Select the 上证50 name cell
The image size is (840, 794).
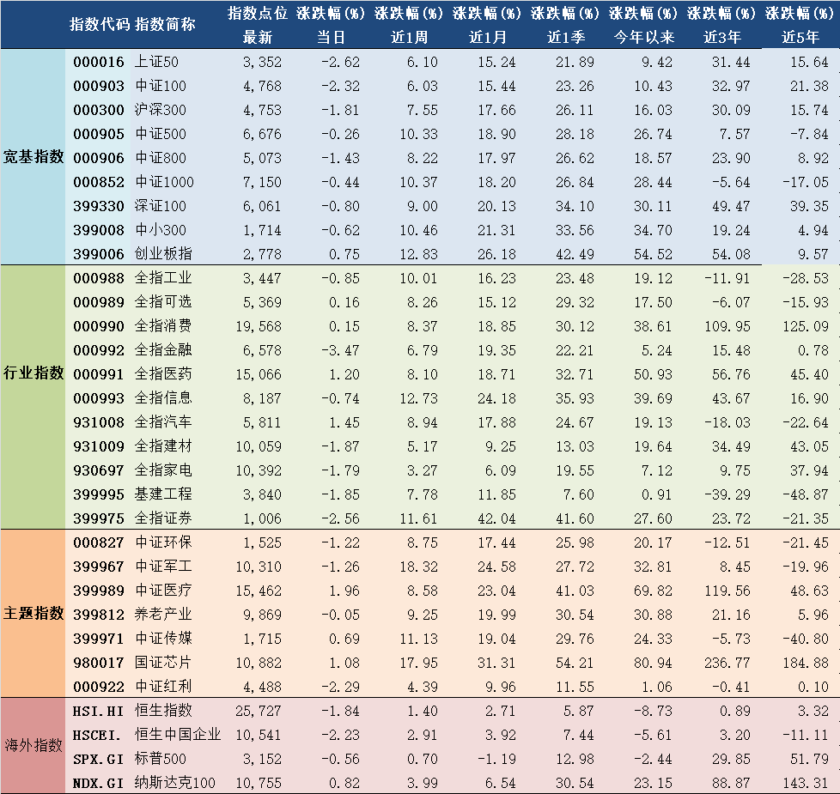click(x=156, y=62)
